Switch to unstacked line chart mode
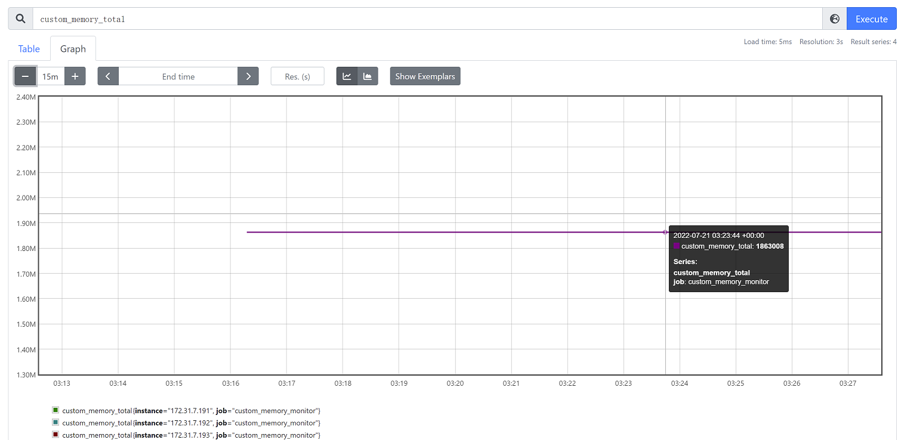Screen dimensions: 898x440 click(347, 76)
